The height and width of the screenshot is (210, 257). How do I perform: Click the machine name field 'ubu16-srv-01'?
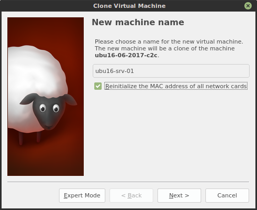coord(171,71)
